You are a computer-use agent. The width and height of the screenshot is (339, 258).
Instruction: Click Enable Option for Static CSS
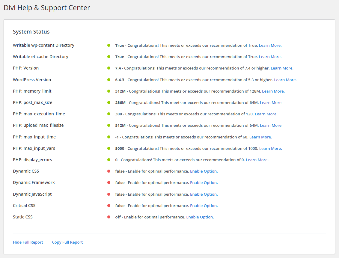[x=200, y=217]
